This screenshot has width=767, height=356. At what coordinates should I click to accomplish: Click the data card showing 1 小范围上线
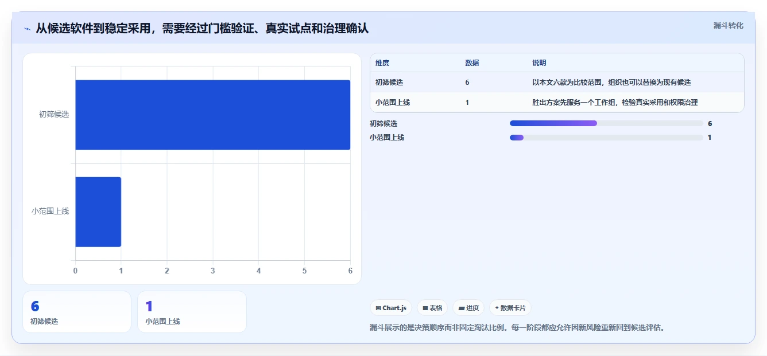tap(192, 312)
